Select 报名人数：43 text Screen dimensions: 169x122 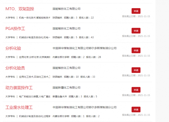click(86, 37)
